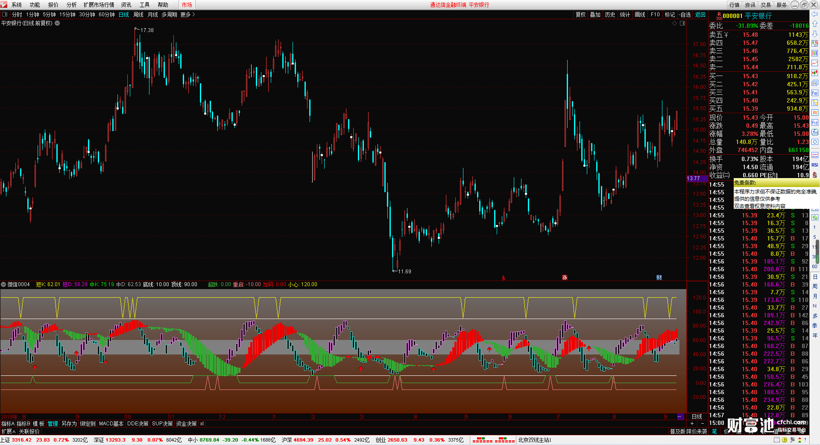Click the 交易 button top right

pyautogui.click(x=766, y=5)
